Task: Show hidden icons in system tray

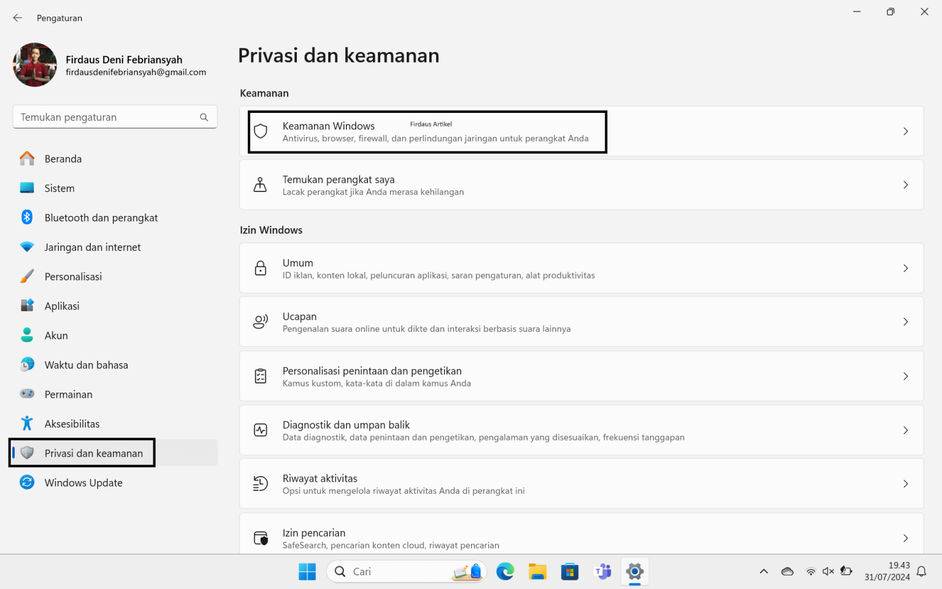Action: coord(764,571)
